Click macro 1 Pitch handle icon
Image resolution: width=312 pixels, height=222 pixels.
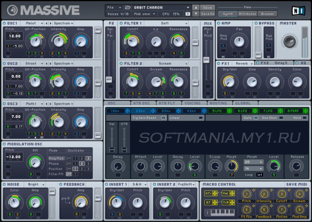(254, 190)
